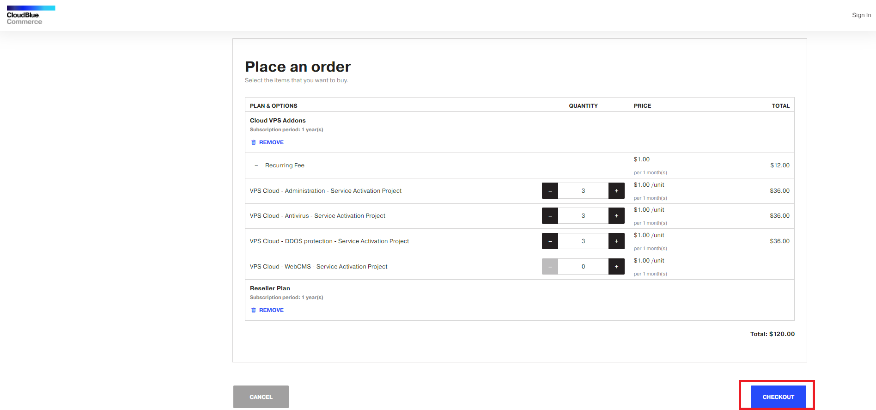876x410 pixels.
Task: Decrease VPS Cloud Antivirus quantity
Action: pos(550,216)
